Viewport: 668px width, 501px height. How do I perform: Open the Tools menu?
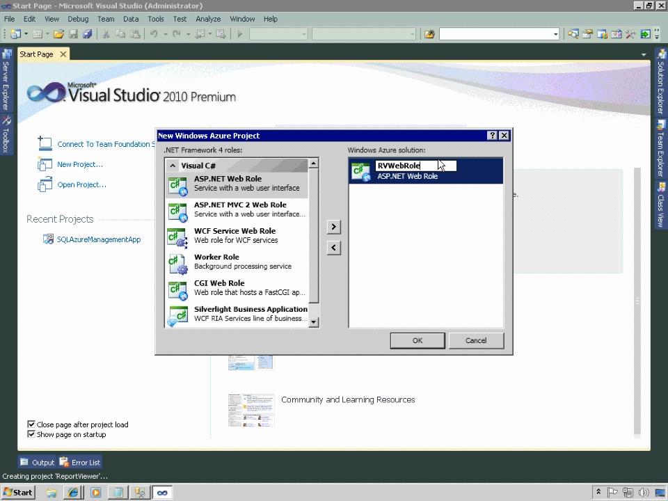point(155,19)
